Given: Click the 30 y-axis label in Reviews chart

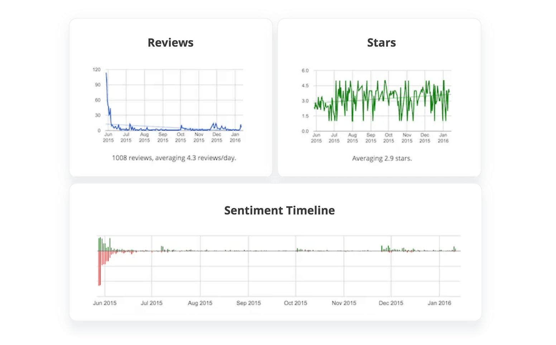Looking at the screenshot, I should coord(98,115).
